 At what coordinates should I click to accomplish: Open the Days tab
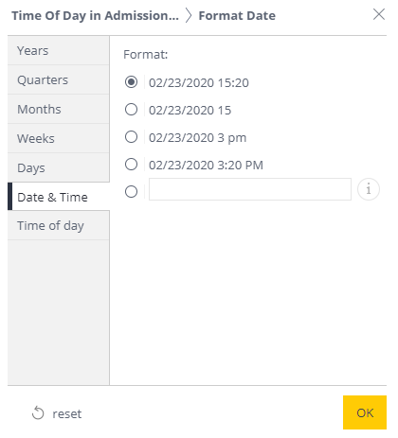pyautogui.click(x=59, y=167)
